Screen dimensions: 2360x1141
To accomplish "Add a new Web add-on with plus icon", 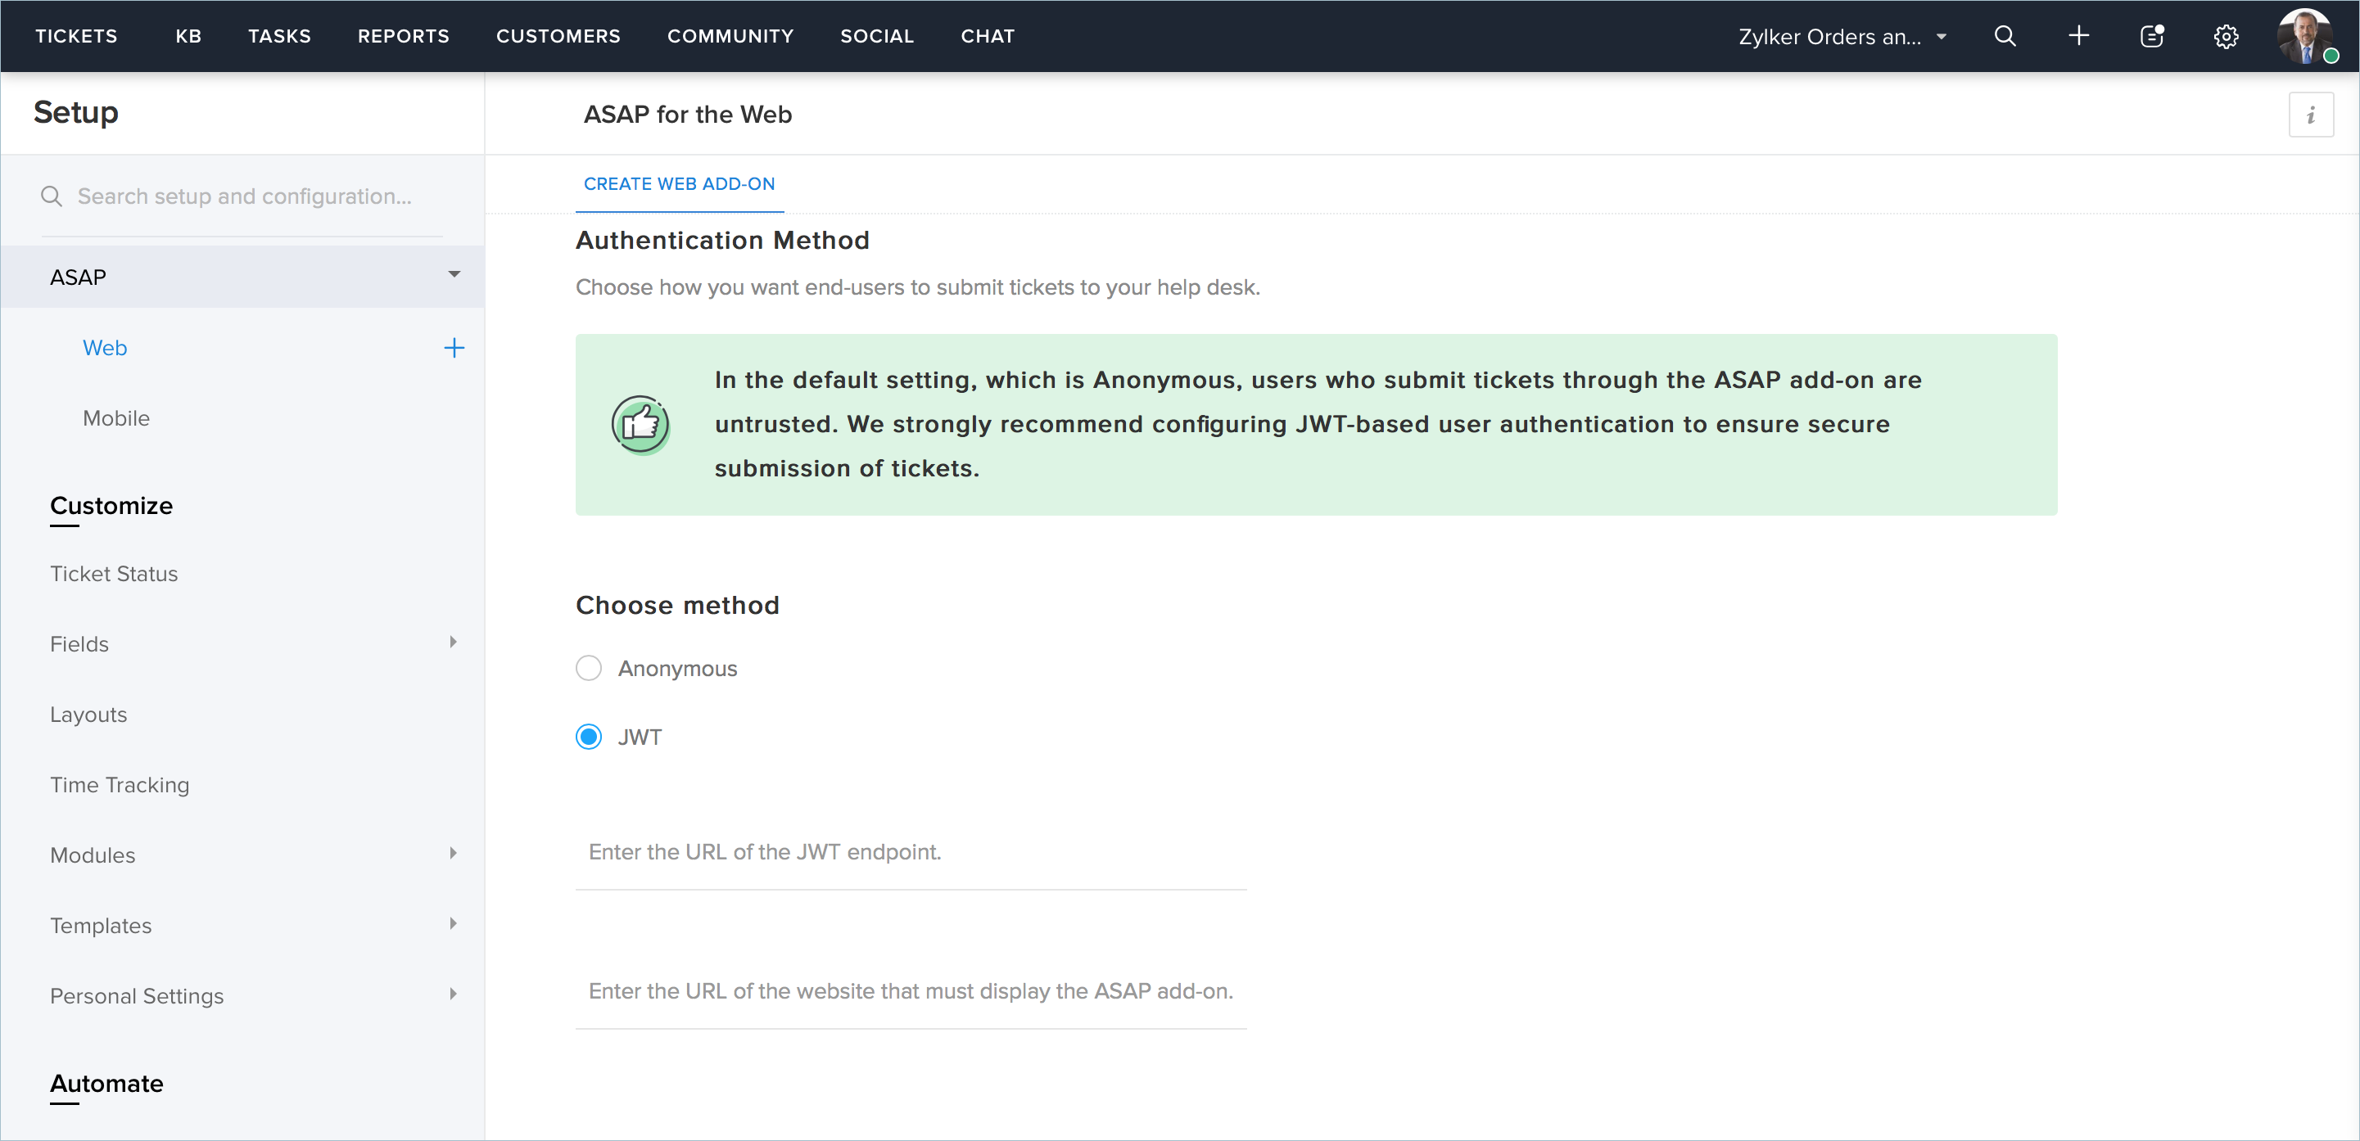I will [x=454, y=348].
